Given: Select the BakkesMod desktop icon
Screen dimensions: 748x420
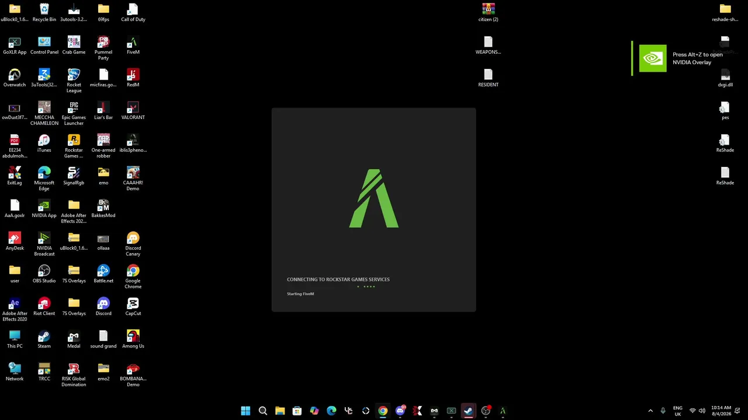Looking at the screenshot, I should tap(103, 208).
